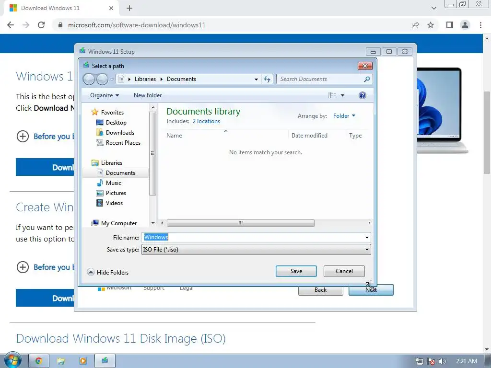The image size is (491, 368).
Task: Open the Windows Start button
Action: point(12,360)
